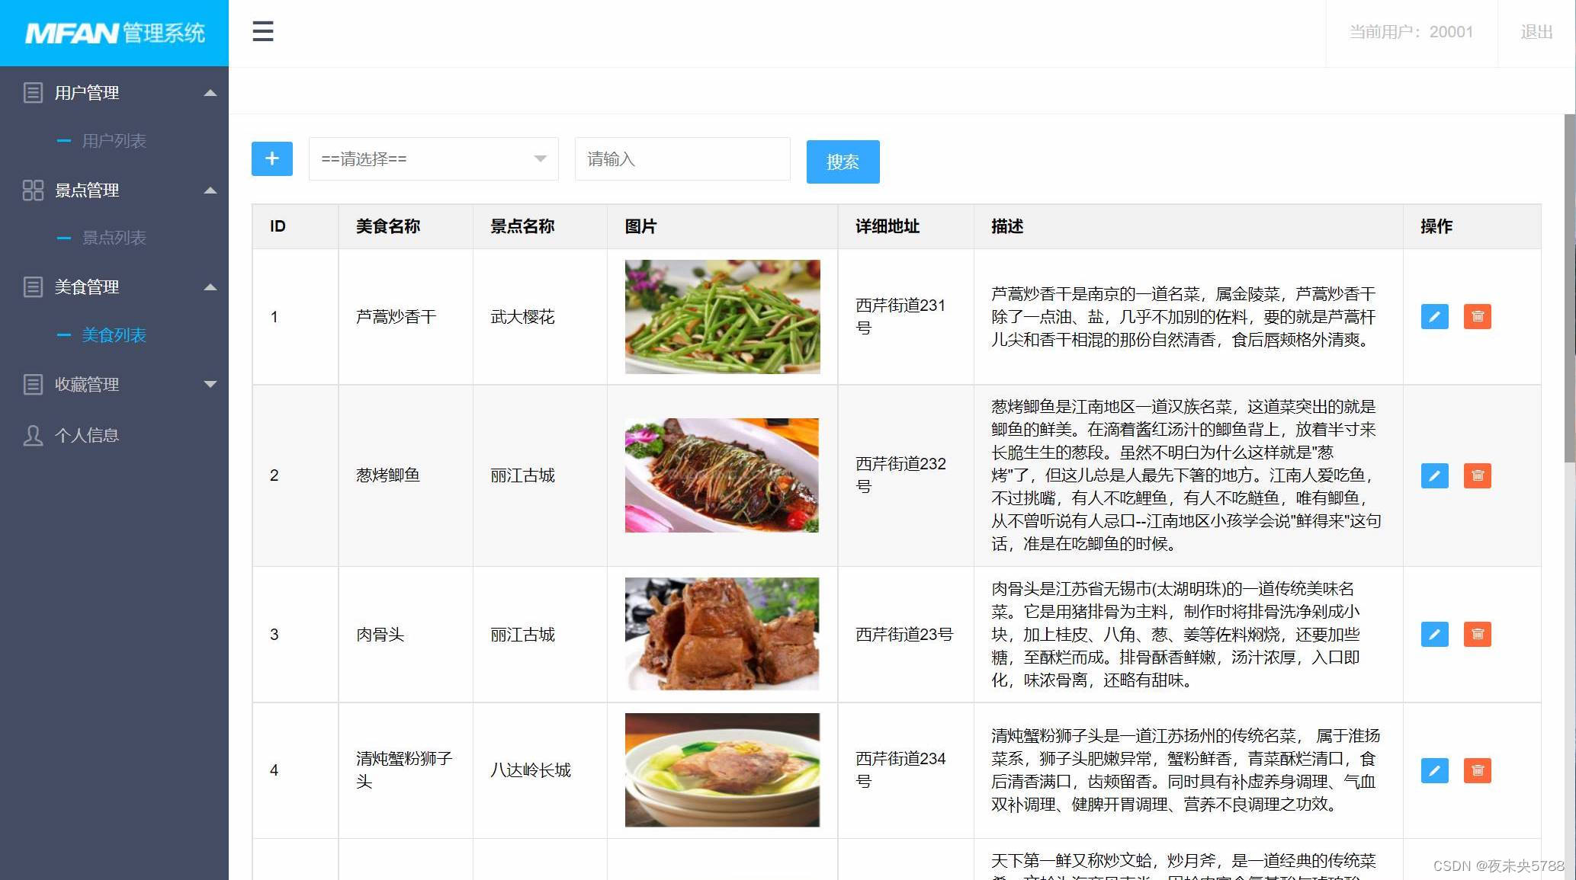Viewport: 1576px width, 880px height.
Task: Open the 清炖蟹粉狮子头 soup thumbnail
Action: coord(722,770)
